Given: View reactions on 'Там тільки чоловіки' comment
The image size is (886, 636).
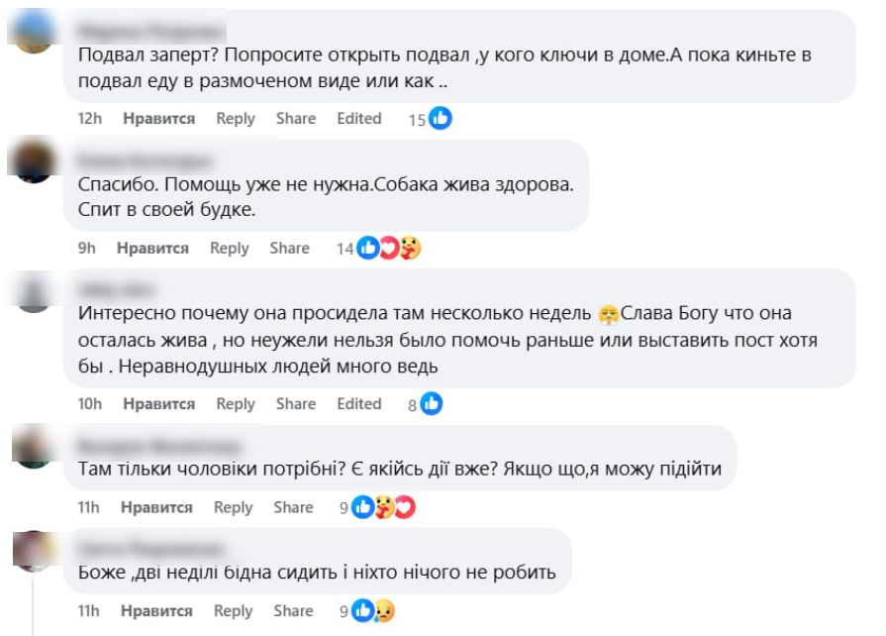Looking at the screenshot, I should pos(383,508).
